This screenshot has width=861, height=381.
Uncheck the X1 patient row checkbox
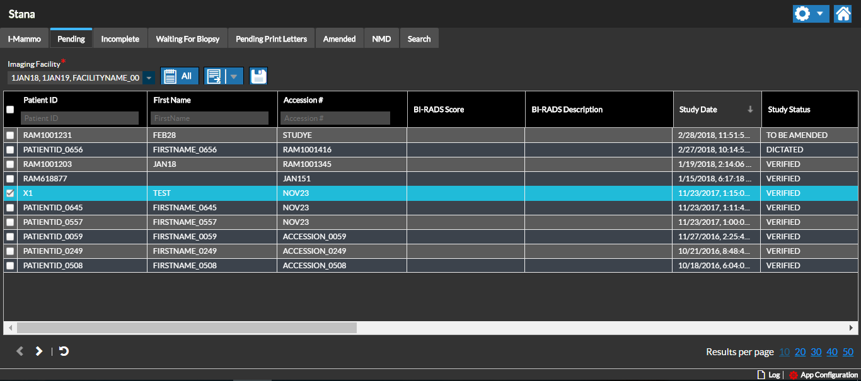[x=10, y=193]
